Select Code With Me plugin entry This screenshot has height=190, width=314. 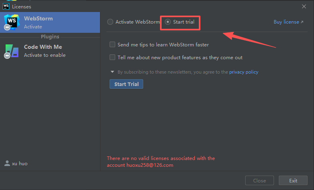[50, 51]
